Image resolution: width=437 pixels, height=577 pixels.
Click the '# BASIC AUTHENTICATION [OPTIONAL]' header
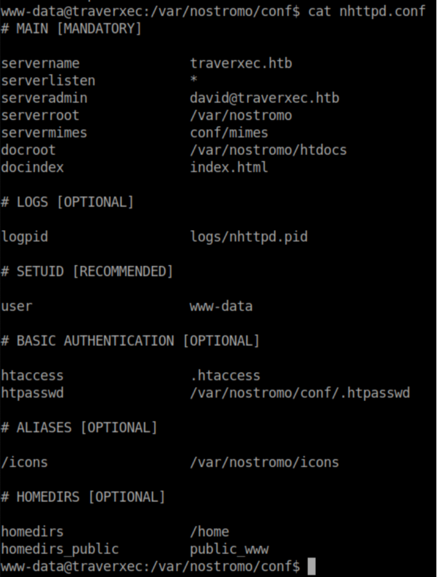point(130,341)
